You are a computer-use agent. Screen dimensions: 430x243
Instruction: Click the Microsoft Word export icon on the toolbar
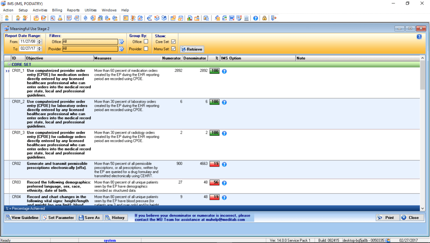coord(232,18)
